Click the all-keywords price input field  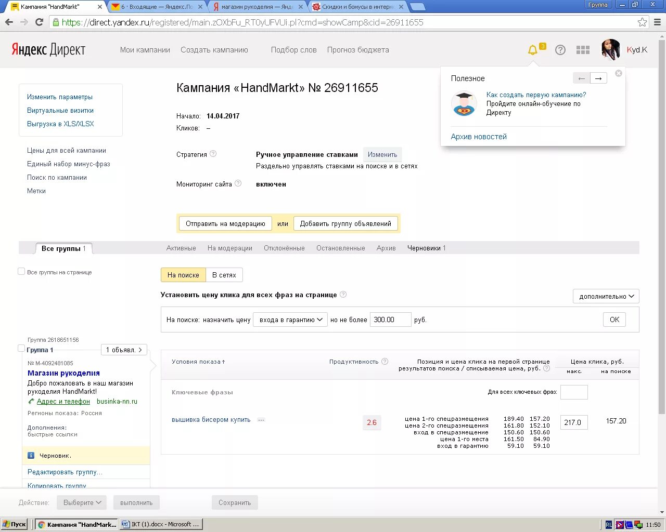point(574,392)
